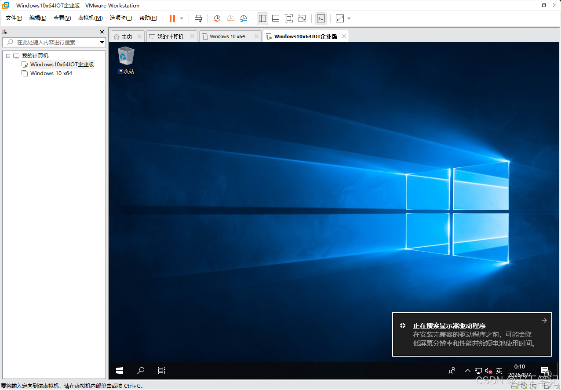Click the network icon in guest tray
Viewport: 561px width, 390px height.
point(478,371)
